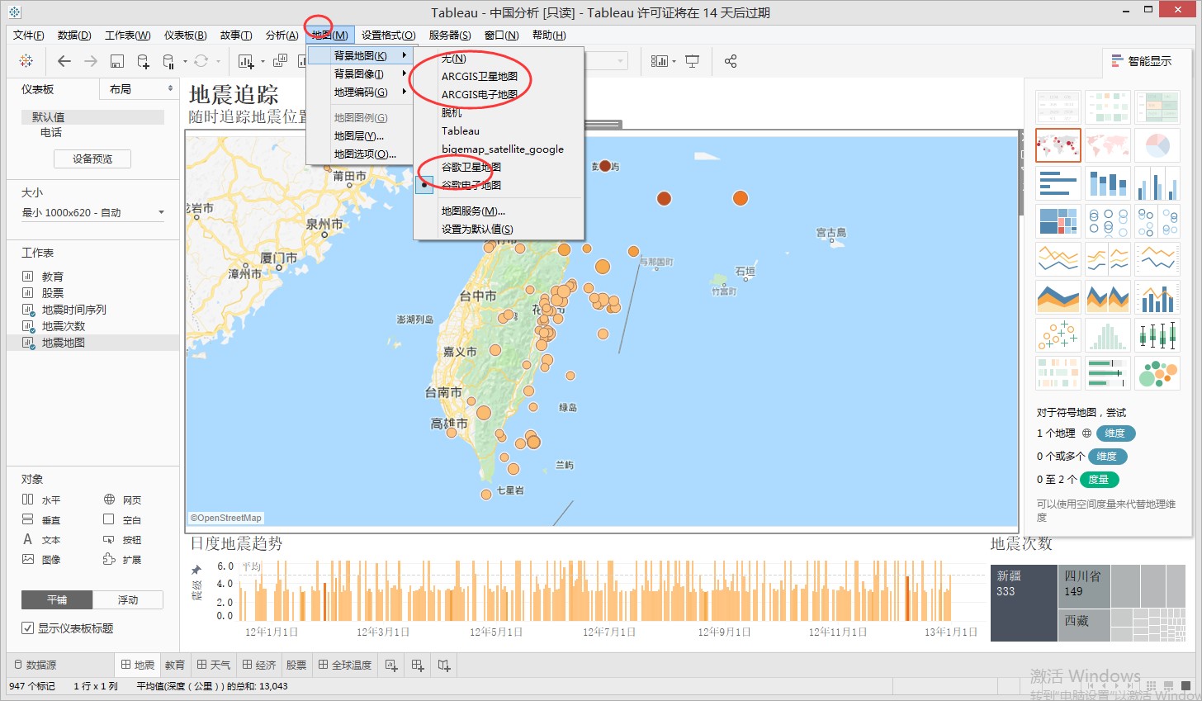This screenshot has height=701, width=1202.
Task: Click the pin axis icon beside trend chart
Action: (196, 570)
